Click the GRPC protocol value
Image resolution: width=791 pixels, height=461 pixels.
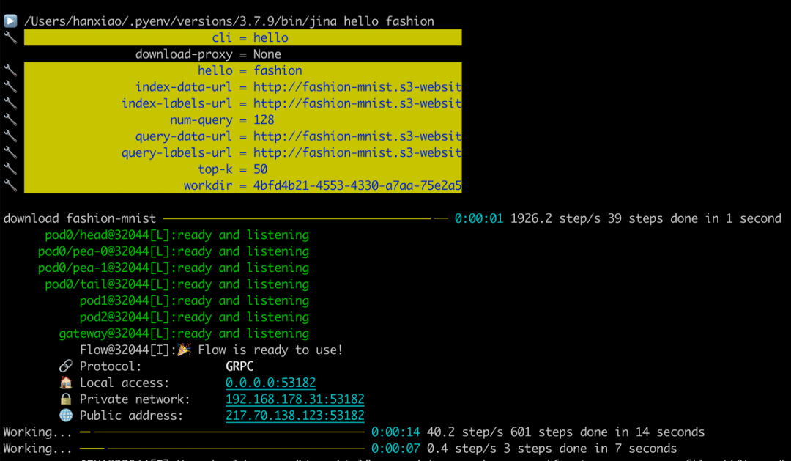click(239, 366)
